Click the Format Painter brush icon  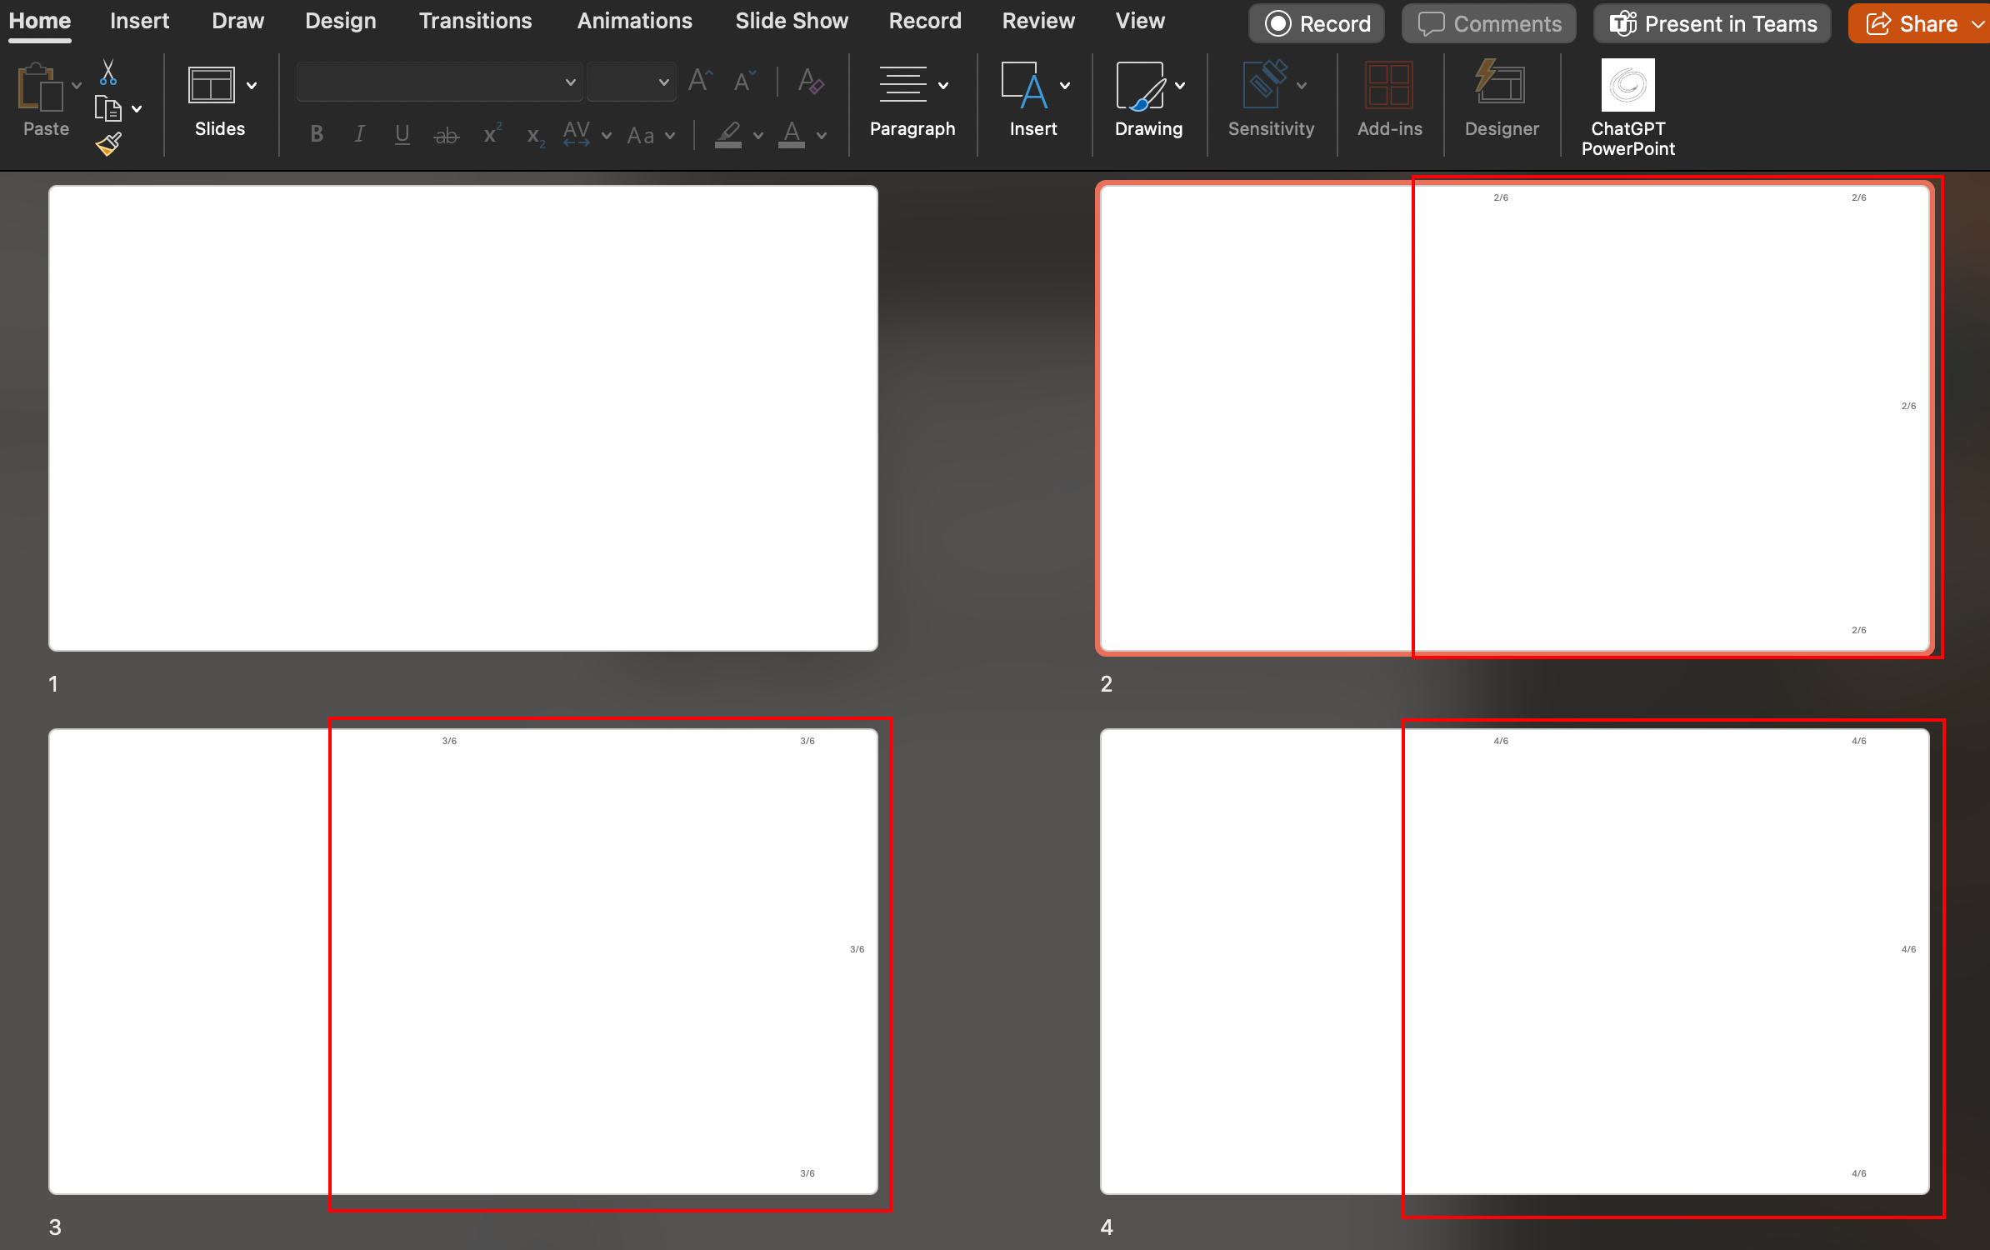tap(108, 144)
